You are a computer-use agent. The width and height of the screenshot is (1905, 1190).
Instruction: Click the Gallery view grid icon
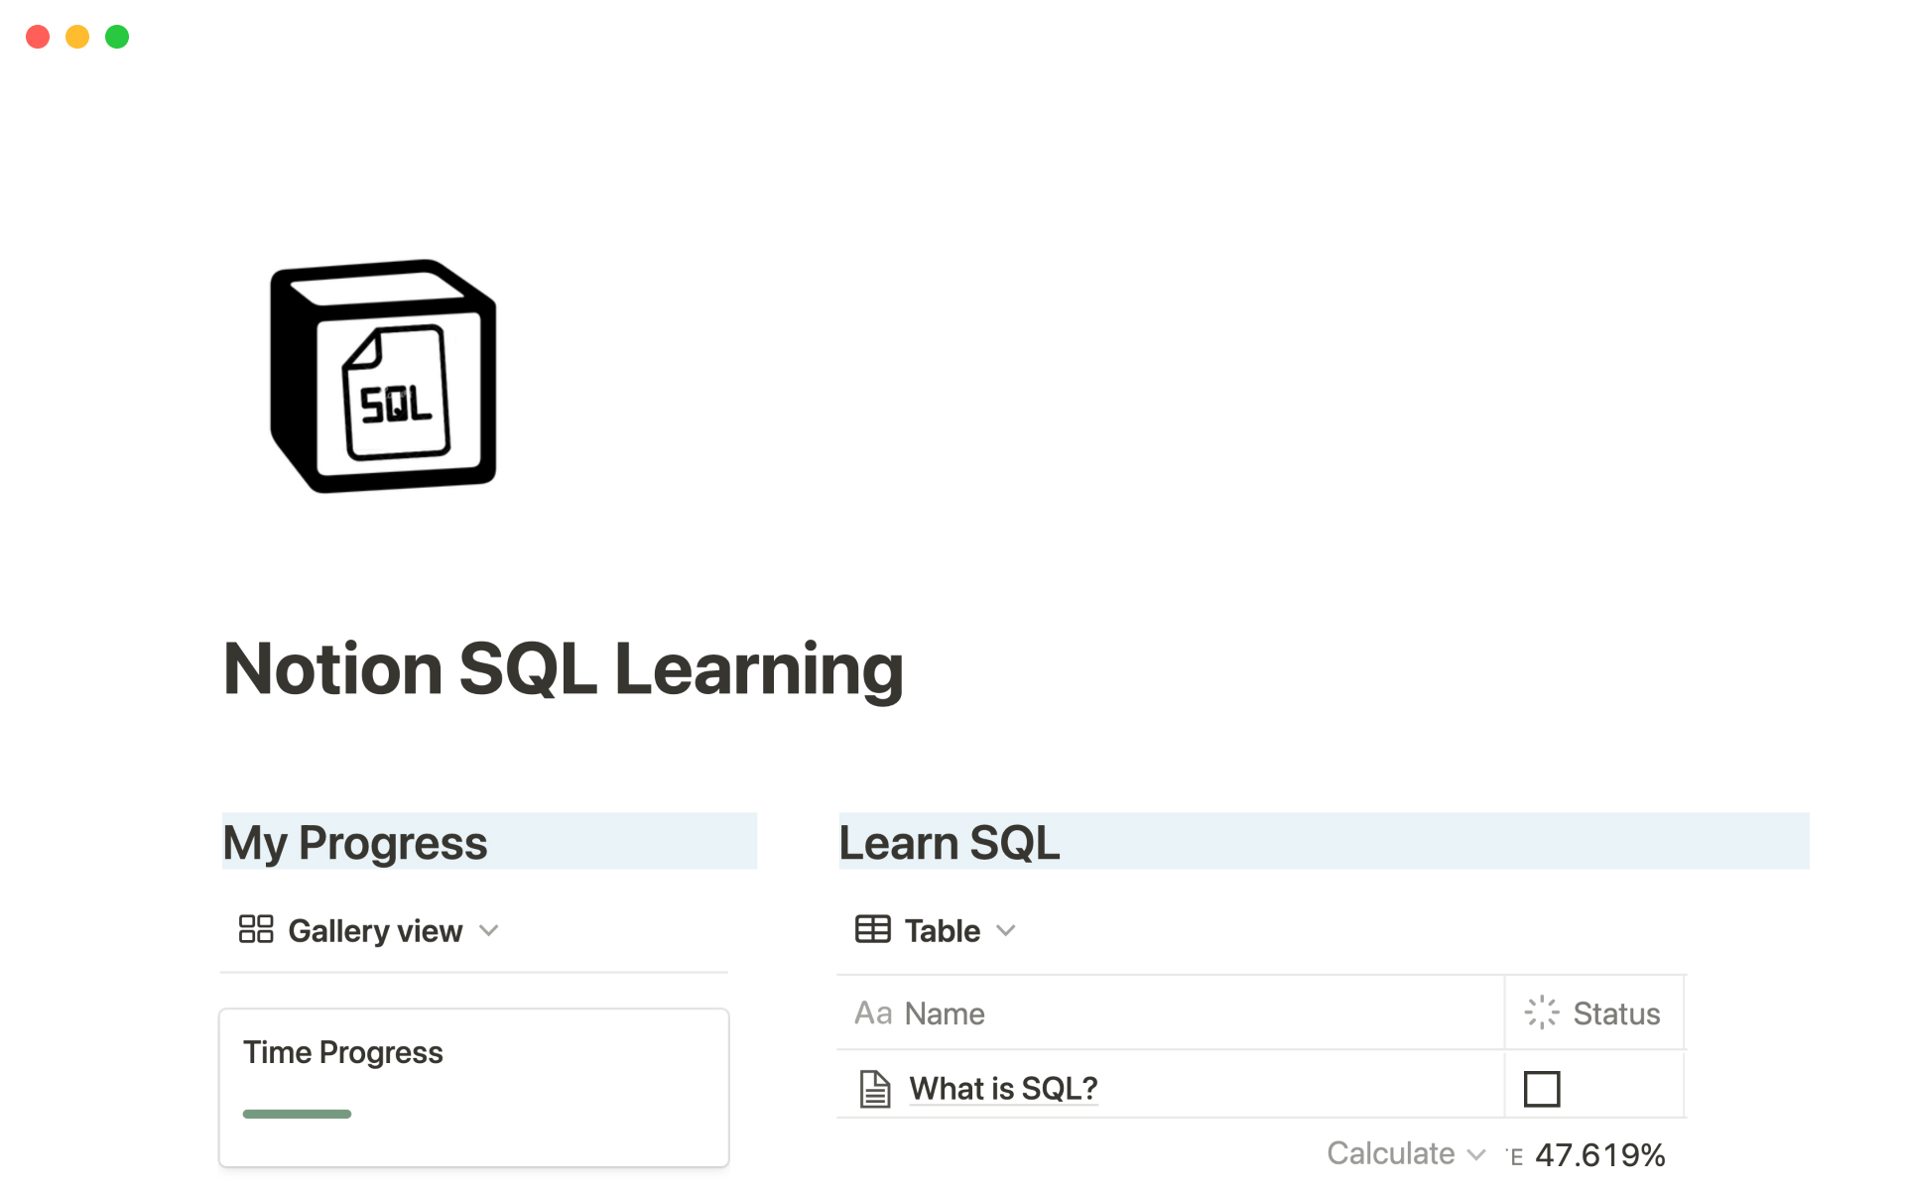click(256, 929)
